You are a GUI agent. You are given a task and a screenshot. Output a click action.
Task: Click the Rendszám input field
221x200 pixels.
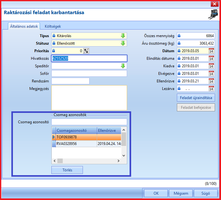coord(71,81)
